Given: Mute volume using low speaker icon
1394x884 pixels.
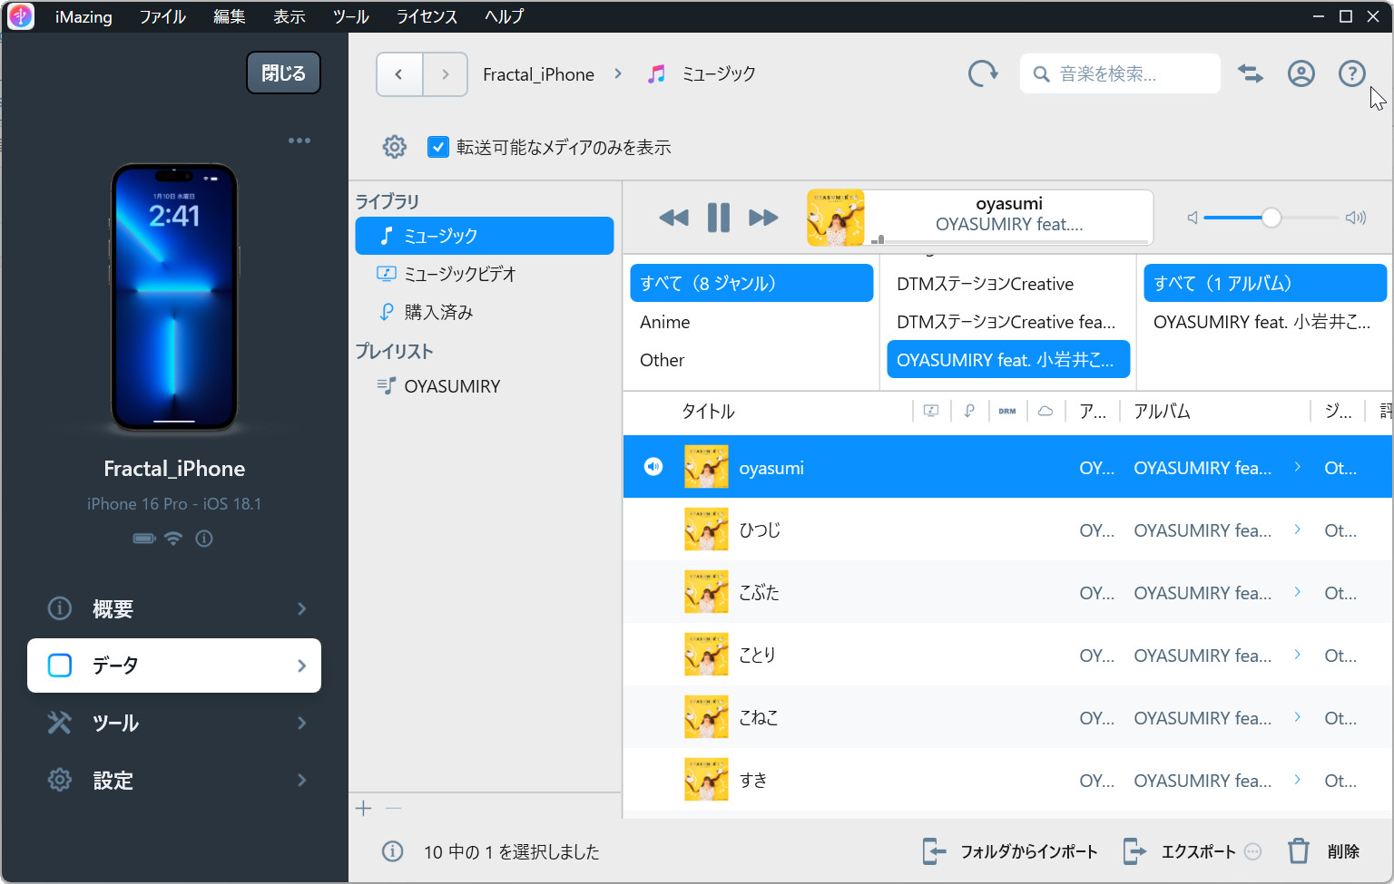Looking at the screenshot, I should click(x=1193, y=218).
